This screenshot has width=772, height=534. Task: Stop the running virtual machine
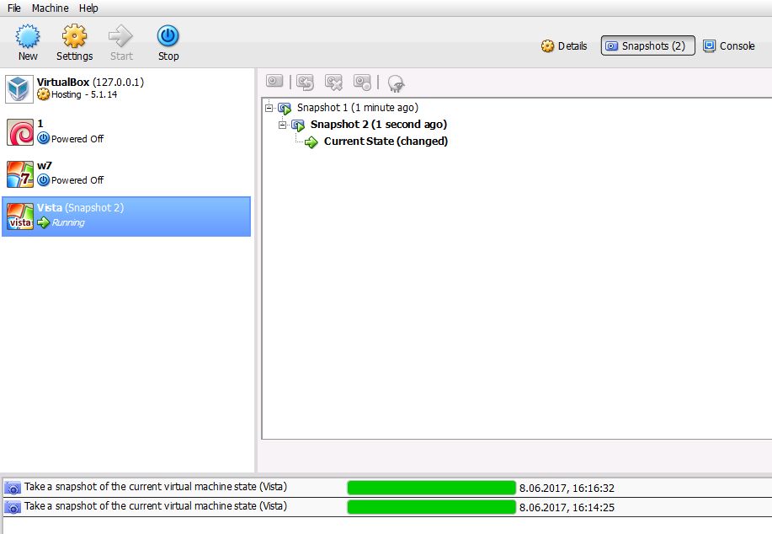168,42
